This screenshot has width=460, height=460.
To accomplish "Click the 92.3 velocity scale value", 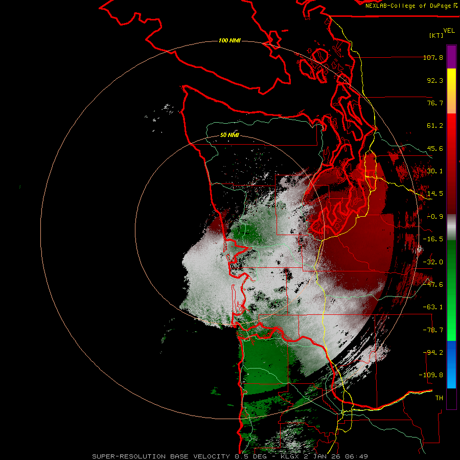I will coord(435,80).
